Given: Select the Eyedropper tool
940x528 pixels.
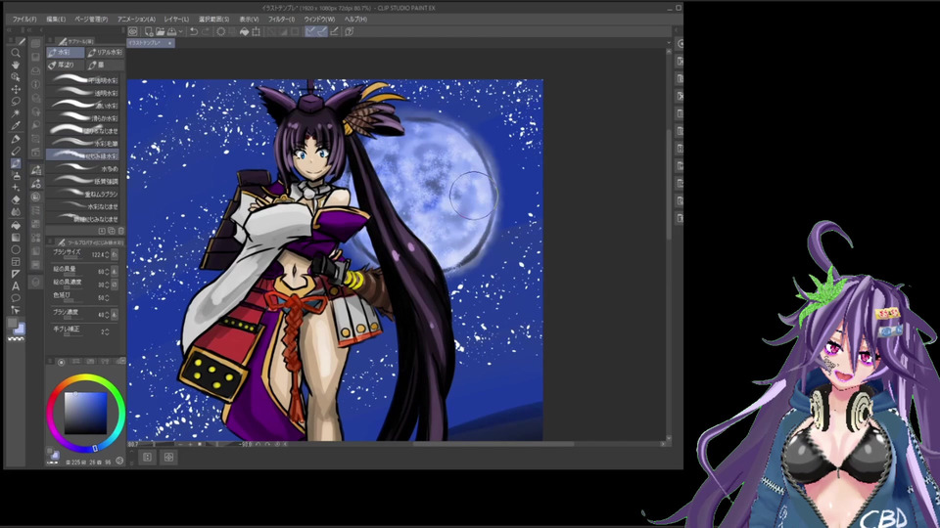Looking at the screenshot, I should 16,126.
